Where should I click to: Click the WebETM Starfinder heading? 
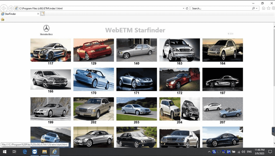(135, 30)
